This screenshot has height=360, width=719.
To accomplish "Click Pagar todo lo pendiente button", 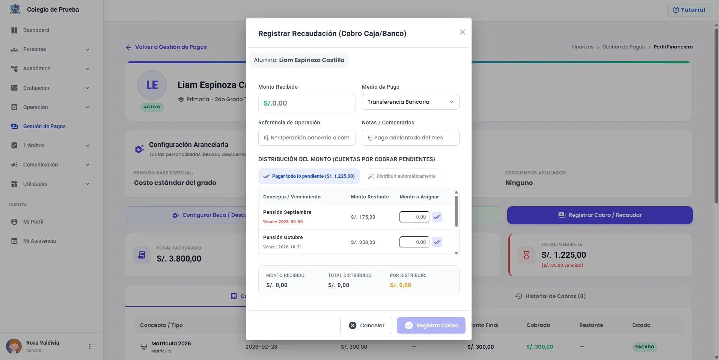I will (x=309, y=176).
